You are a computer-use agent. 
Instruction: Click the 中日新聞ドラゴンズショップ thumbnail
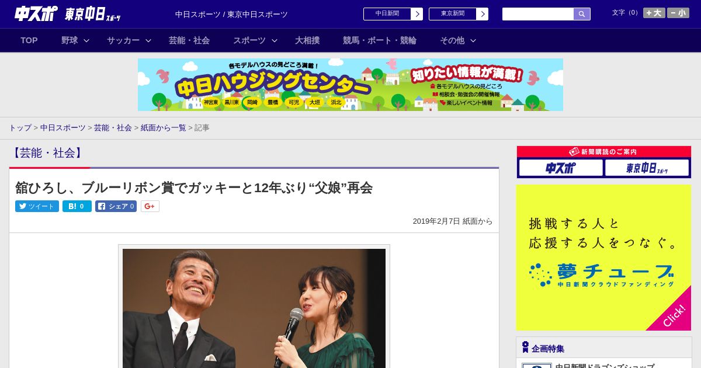click(x=536, y=366)
